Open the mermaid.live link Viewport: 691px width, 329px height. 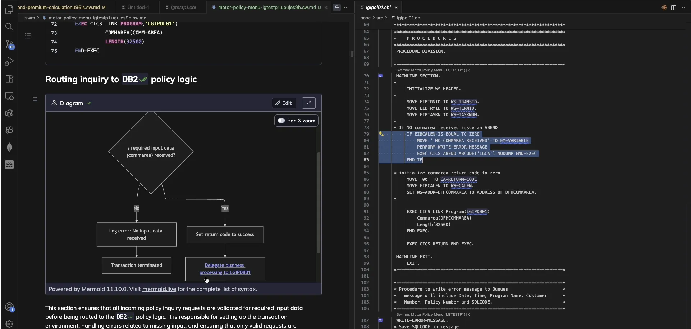coord(159,289)
